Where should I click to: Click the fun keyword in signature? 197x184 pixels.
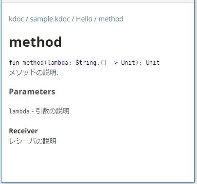14,62
